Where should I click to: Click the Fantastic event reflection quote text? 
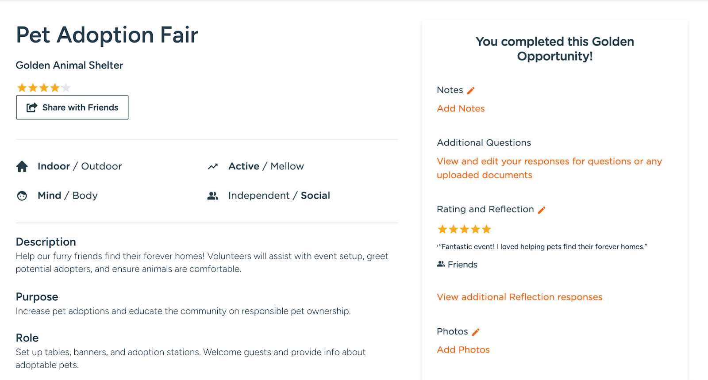[x=543, y=247]
